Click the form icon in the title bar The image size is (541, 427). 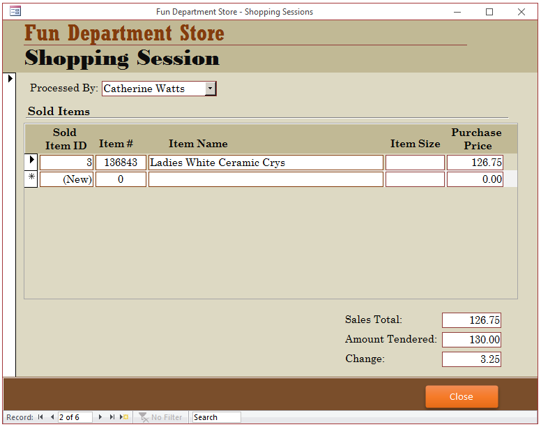pyautogui.click(x=15, y=11)
